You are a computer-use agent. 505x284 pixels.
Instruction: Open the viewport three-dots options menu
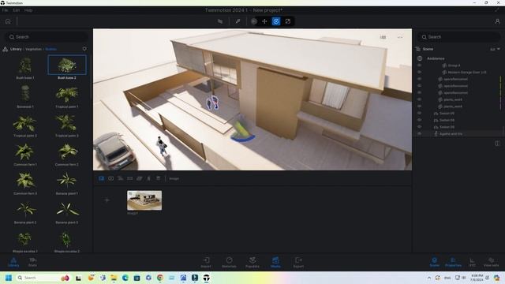point(400,37)
